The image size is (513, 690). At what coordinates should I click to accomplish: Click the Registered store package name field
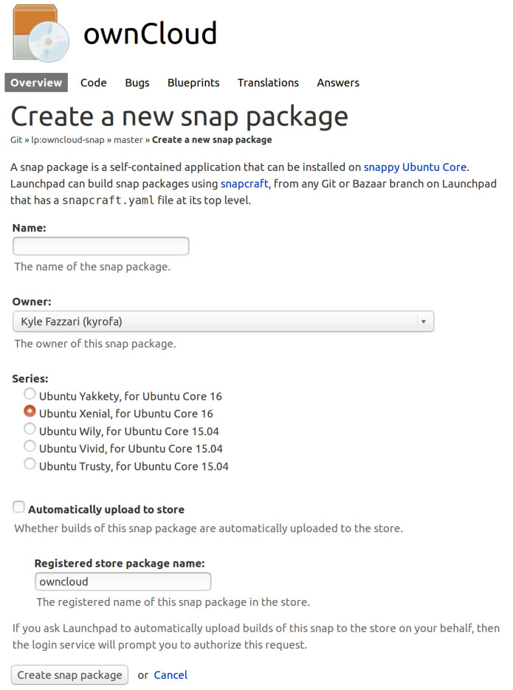pos(123,582)
